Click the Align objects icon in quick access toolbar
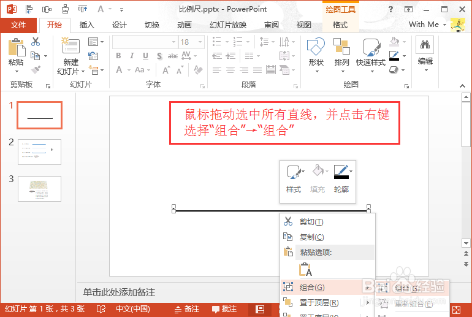Image resolution: width=472 pixels, height=317 pixels. [29, 9]
